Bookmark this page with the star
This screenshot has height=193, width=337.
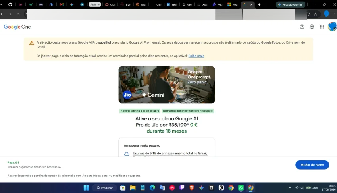click(x=316, y=14)
